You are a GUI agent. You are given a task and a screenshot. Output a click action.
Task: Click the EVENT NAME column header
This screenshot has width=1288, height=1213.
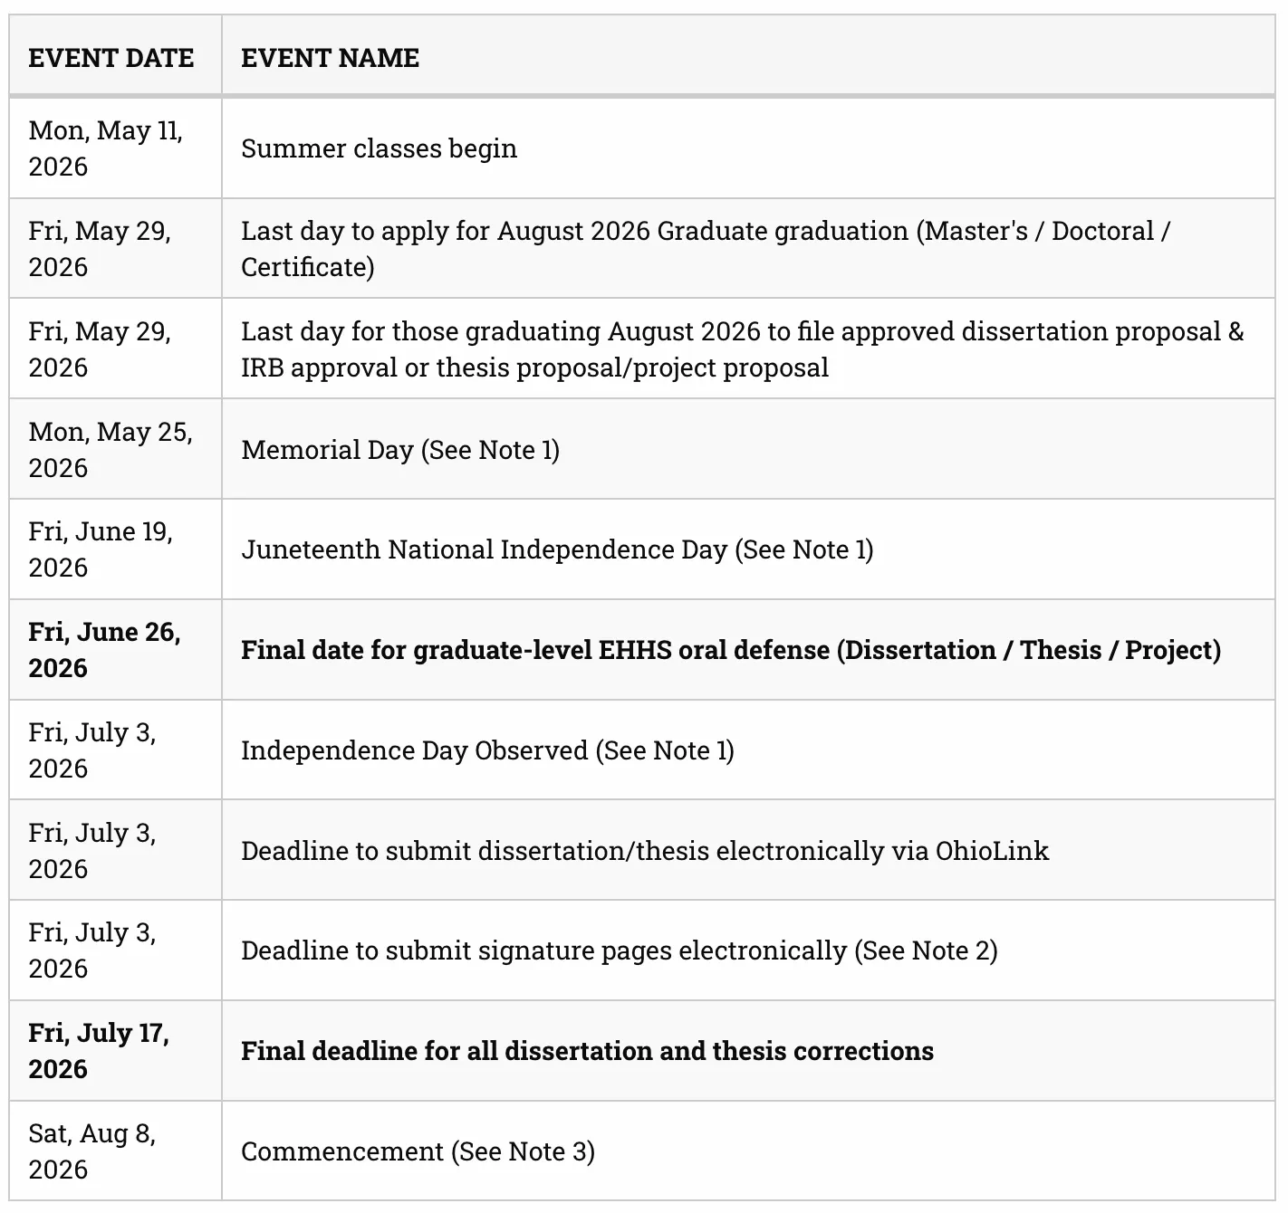[x=330, y=58]
